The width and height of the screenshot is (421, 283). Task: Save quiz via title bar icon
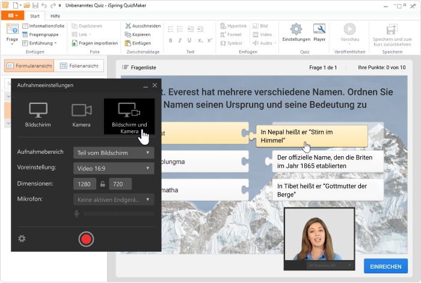(35, 5)
